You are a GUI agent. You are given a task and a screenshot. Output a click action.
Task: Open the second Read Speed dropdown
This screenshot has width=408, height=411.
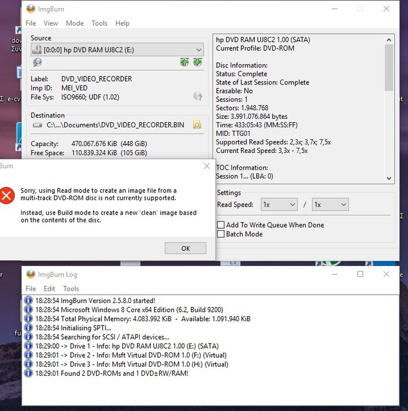pyautogui.click(x=330, y=204)
